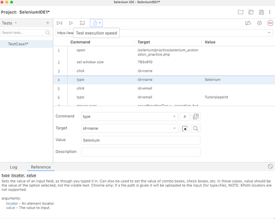Click the Command column header
The image size is (275, 219).
coord(80,42)
